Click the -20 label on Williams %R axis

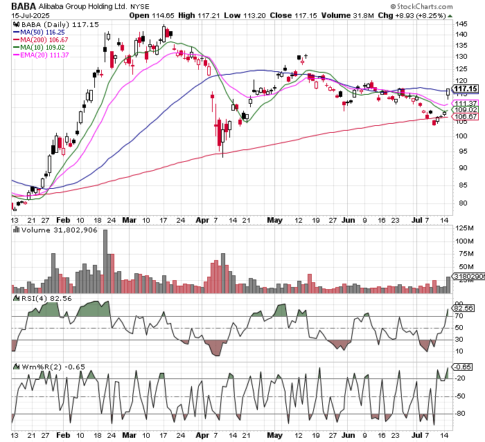coord(459,378)
